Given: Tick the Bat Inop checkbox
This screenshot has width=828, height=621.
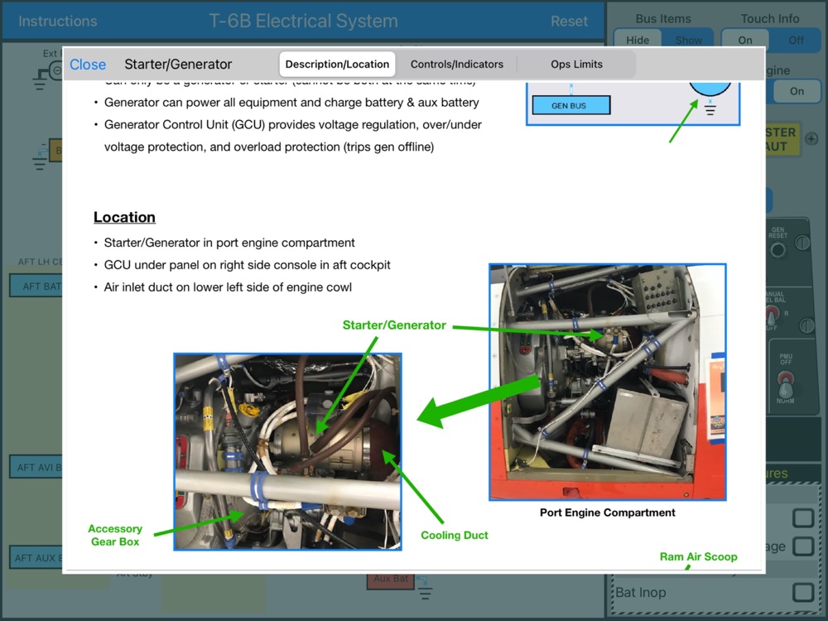Looking at the screenshot, I should point(802,592).
